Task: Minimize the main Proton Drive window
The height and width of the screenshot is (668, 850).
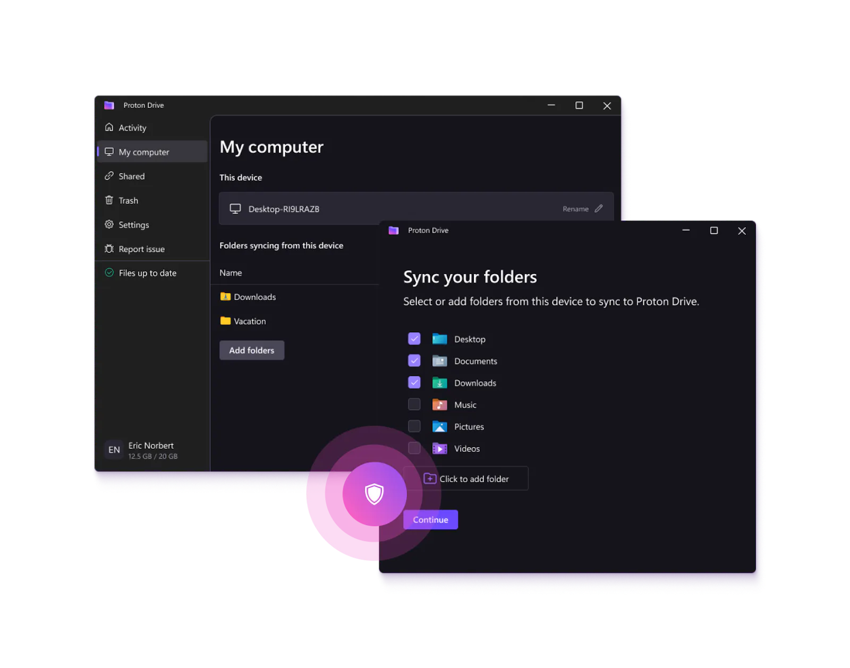Action: coord(551,105)
